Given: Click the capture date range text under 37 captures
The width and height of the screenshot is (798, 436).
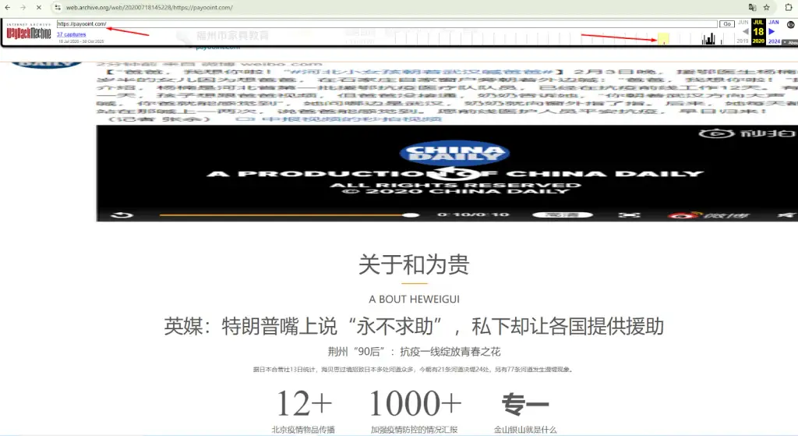Looking at the screenshot, I should pos(81,41).
